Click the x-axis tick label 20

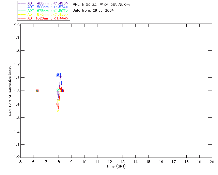(212, 162)
